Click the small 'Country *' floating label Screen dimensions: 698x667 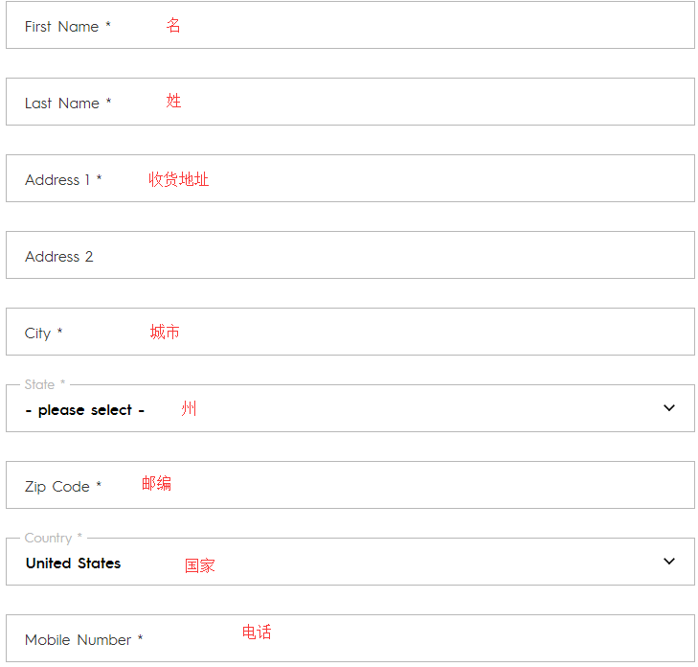(x=54, y=538)
